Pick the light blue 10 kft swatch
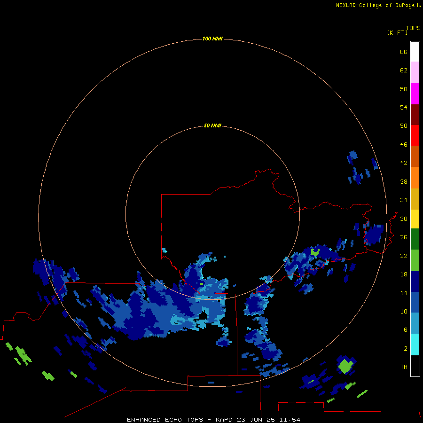The image size is (423, 423). [x=415, y=323]
